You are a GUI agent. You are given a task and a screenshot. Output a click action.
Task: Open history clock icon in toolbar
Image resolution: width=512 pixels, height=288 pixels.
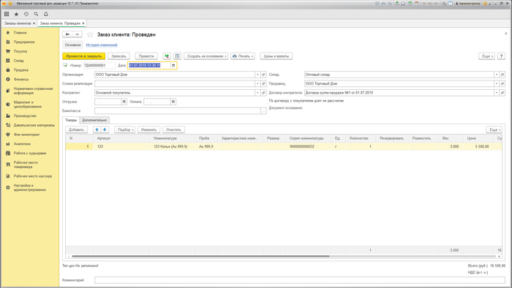click(x=26, y=14)
